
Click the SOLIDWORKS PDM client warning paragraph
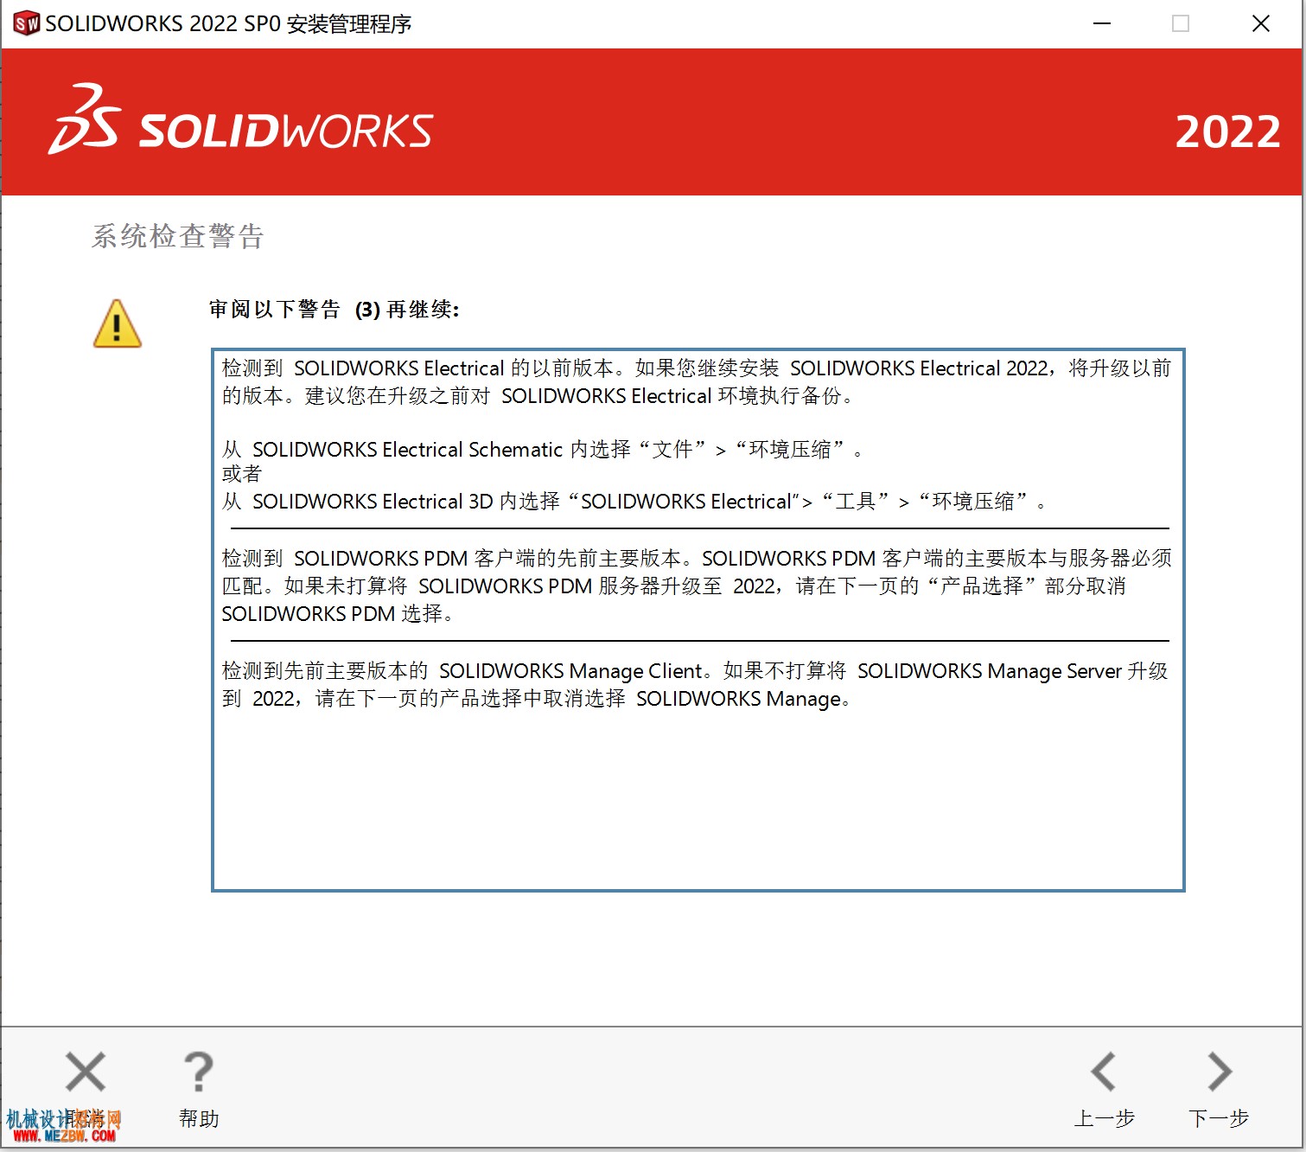pos(697,586)
